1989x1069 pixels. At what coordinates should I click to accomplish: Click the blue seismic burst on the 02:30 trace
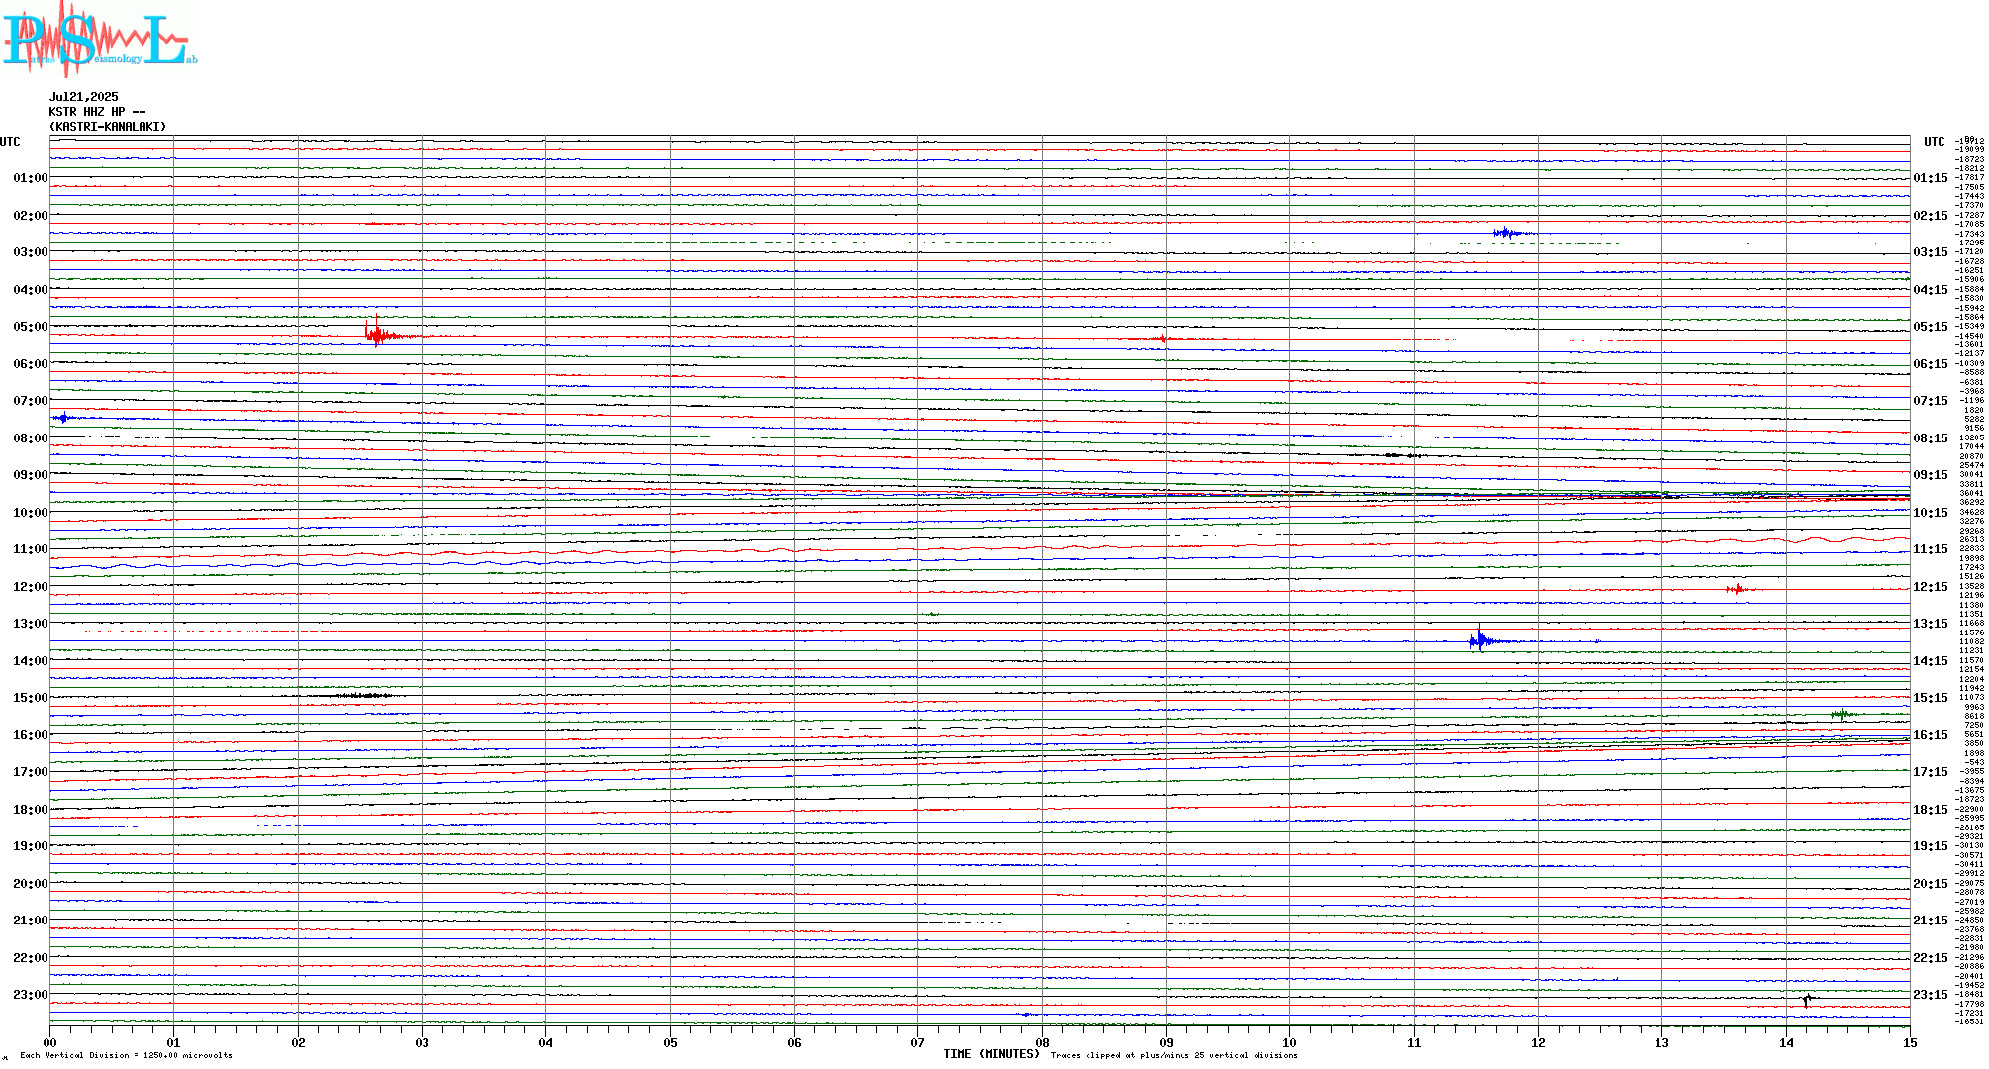coord(1510,233)
